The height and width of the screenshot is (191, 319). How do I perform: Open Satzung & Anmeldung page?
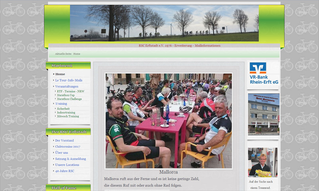pos(71,159)
